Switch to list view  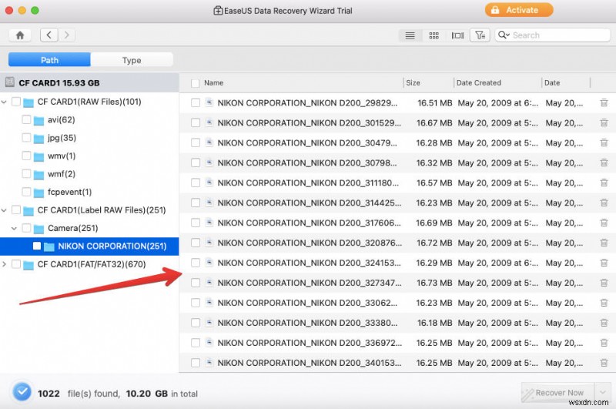(x=410, y=35)
